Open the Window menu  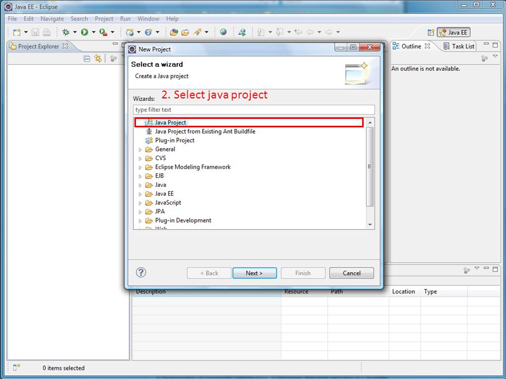click(148, 19)
